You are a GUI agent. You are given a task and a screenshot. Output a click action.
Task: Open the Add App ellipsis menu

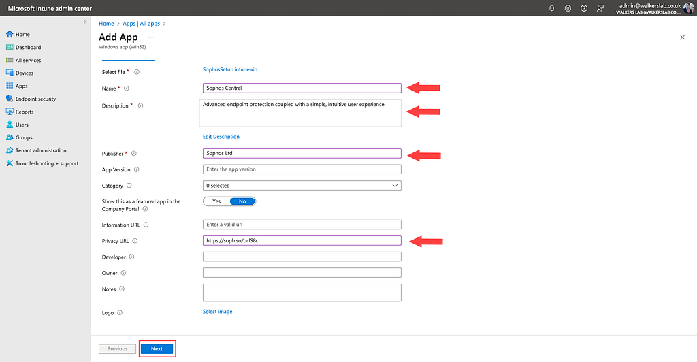(x=150, y=37)
